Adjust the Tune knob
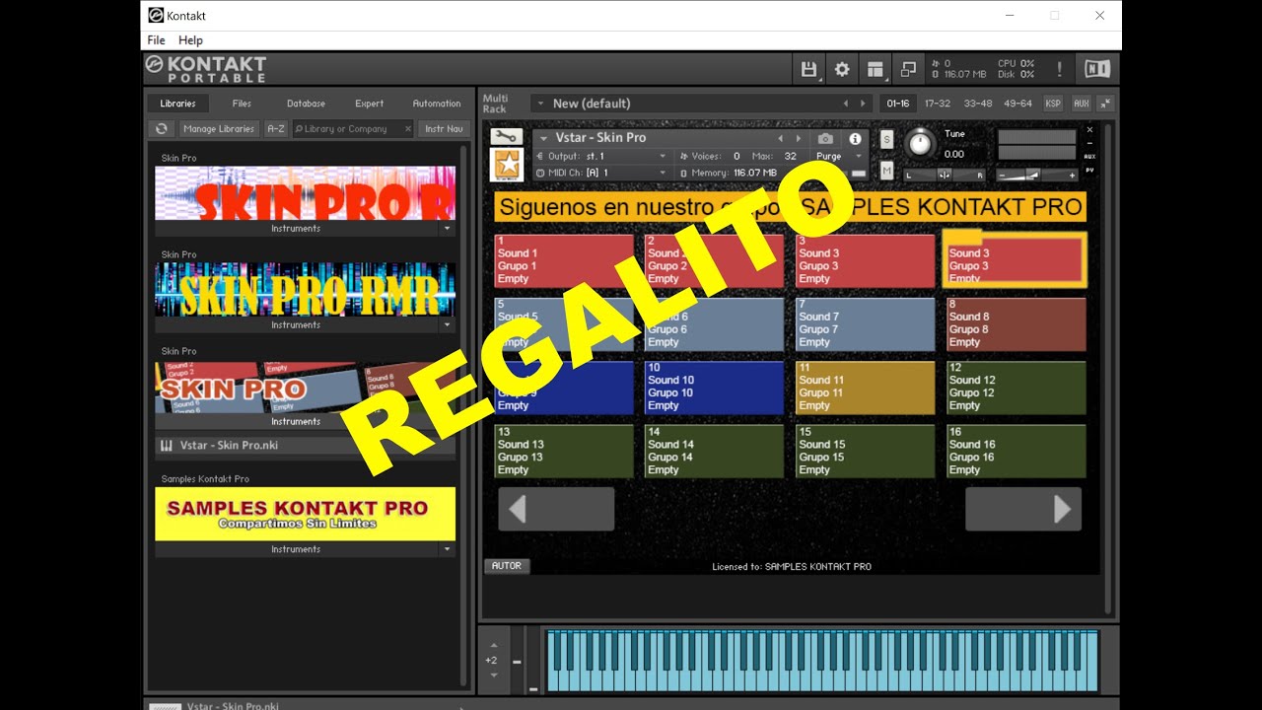This screenshot has height=710, width=1262. pyautogui.click(x=919, y=144)
